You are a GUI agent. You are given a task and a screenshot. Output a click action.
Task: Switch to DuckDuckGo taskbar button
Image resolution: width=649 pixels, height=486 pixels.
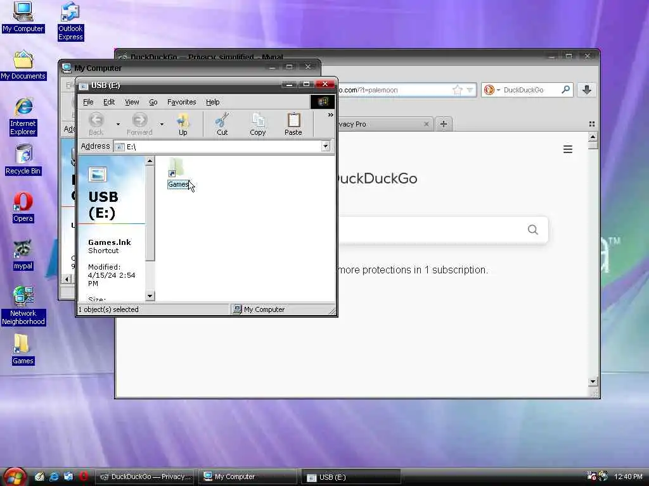145,477
